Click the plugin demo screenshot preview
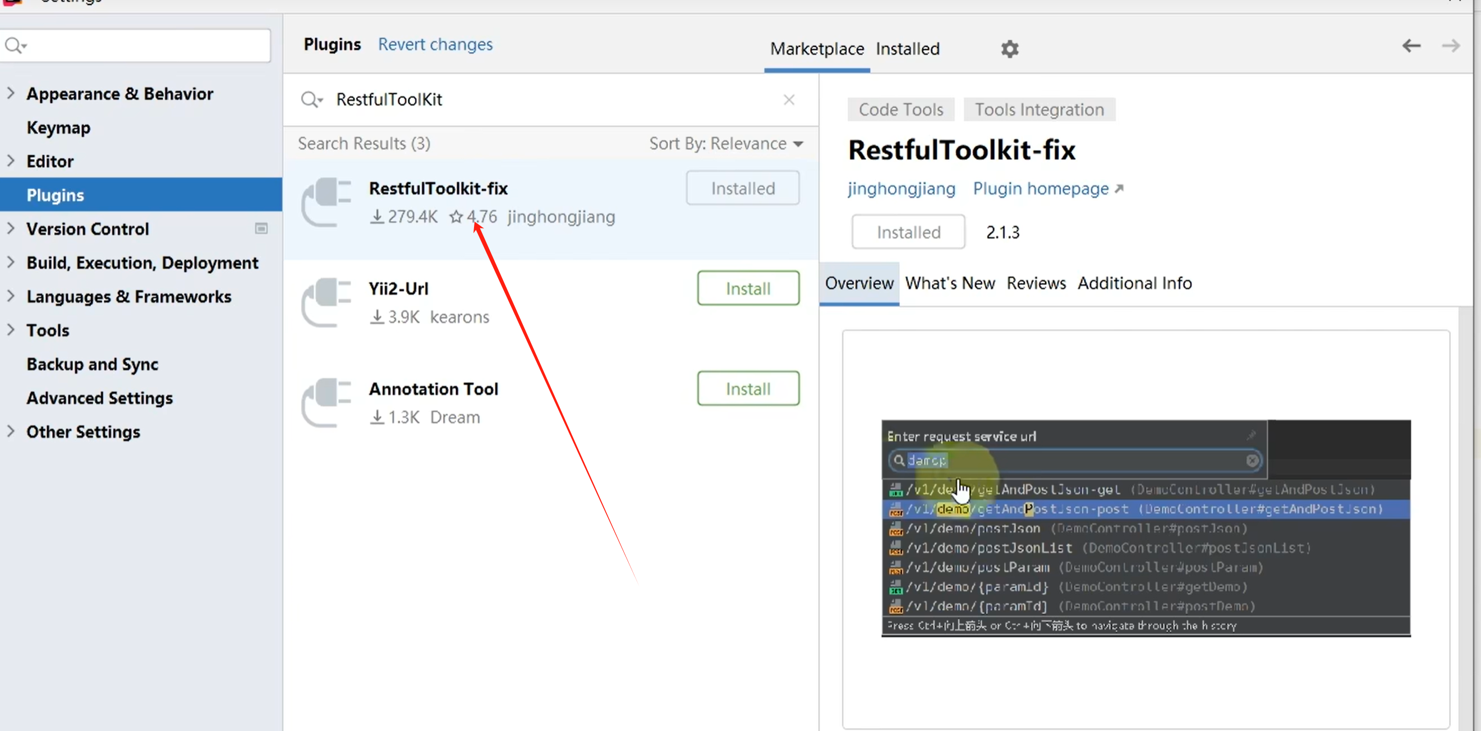 click(1146, 528)
